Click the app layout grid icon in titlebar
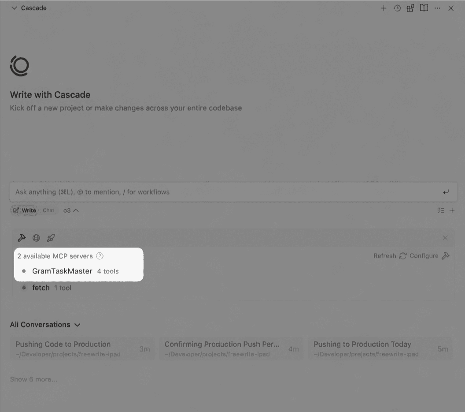 [410, 8]
